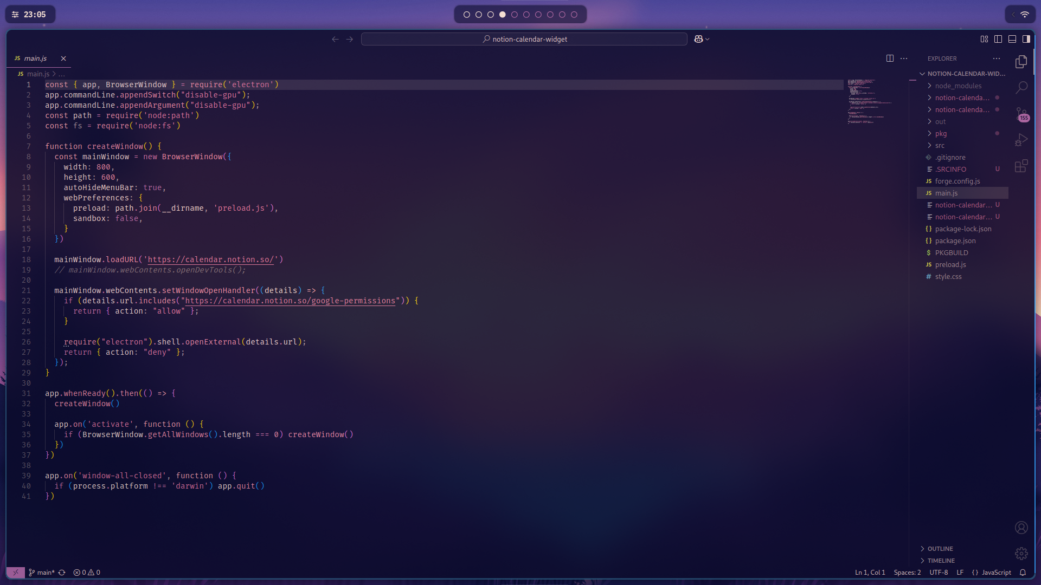
Task: Expand the TIMELINE section
Action: coord(963,561)
